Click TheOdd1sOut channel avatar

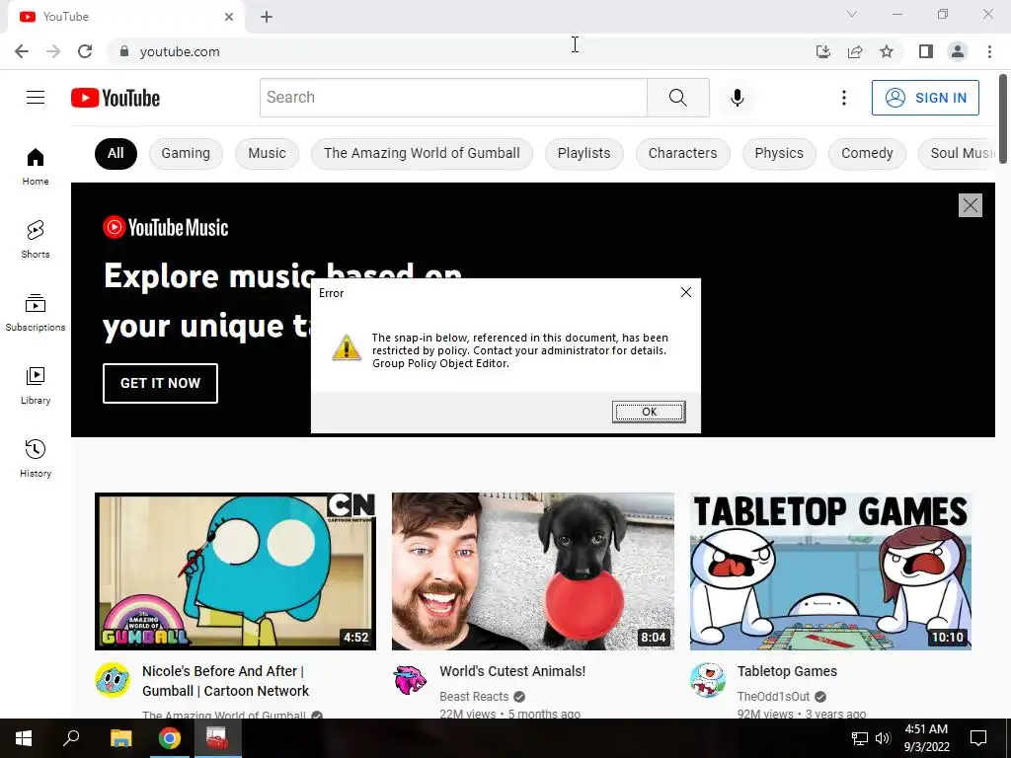coord(707,680)
